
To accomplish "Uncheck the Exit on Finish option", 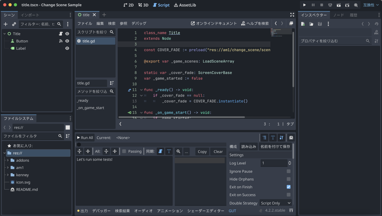I will 288,187.
